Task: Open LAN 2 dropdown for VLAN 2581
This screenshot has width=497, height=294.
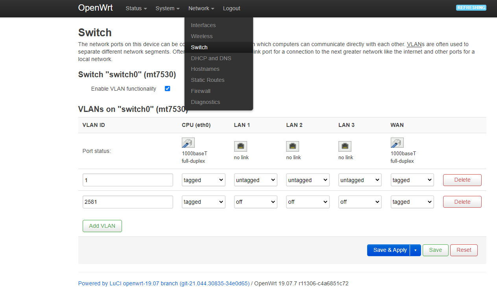Action: (308, 202)
